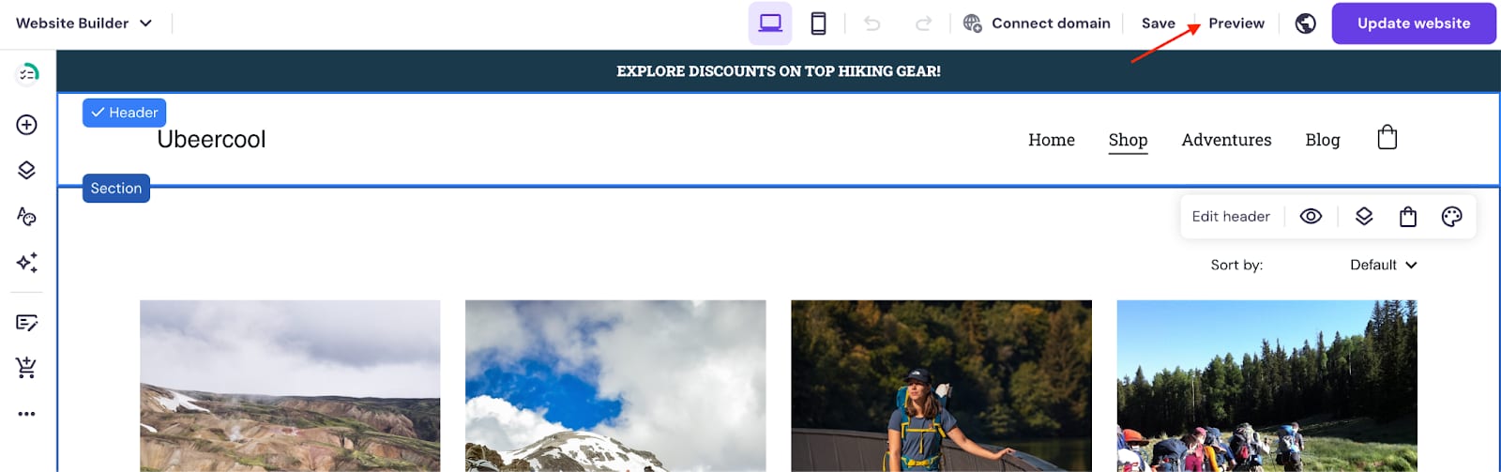Open the three-dots more menu

coord(26,414)
